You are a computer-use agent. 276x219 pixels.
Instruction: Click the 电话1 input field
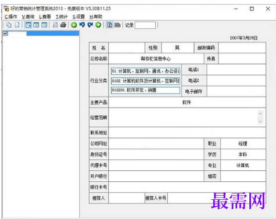pyautogui.click(x=236, y=70)
